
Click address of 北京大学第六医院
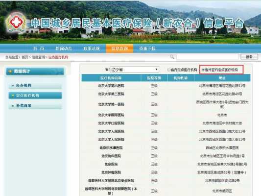point(222,86)
